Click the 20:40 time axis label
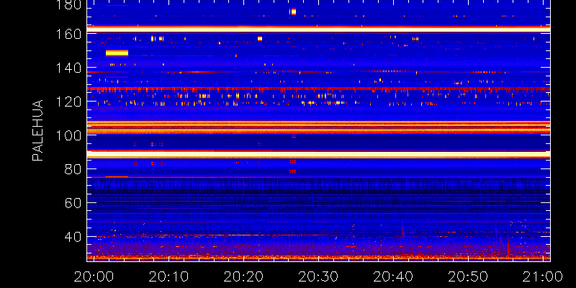The image size is (576, 288). [393, 276]
